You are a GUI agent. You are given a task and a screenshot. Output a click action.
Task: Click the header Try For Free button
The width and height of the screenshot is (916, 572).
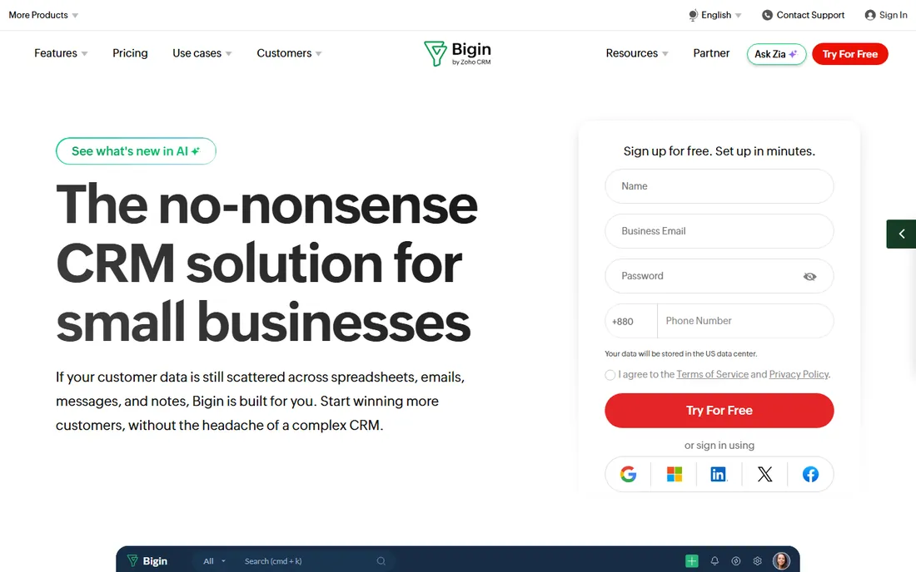coord(850,54)
